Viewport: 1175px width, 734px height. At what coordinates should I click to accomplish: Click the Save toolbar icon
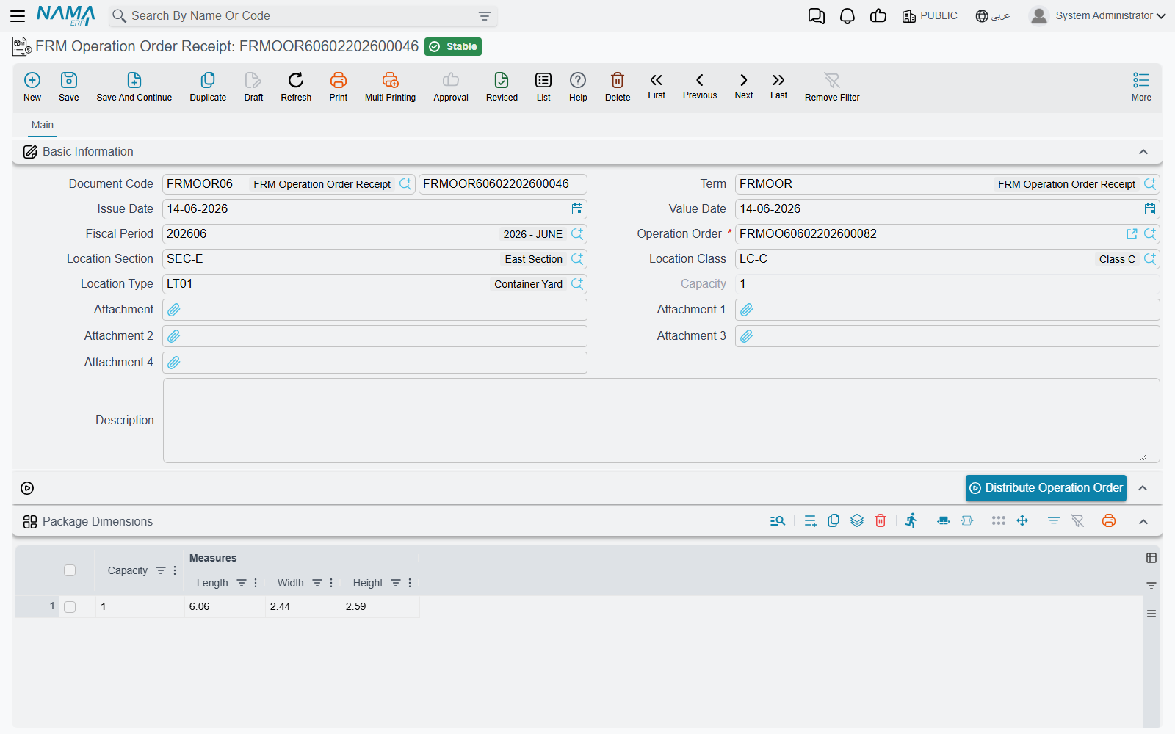pos(69,87)
